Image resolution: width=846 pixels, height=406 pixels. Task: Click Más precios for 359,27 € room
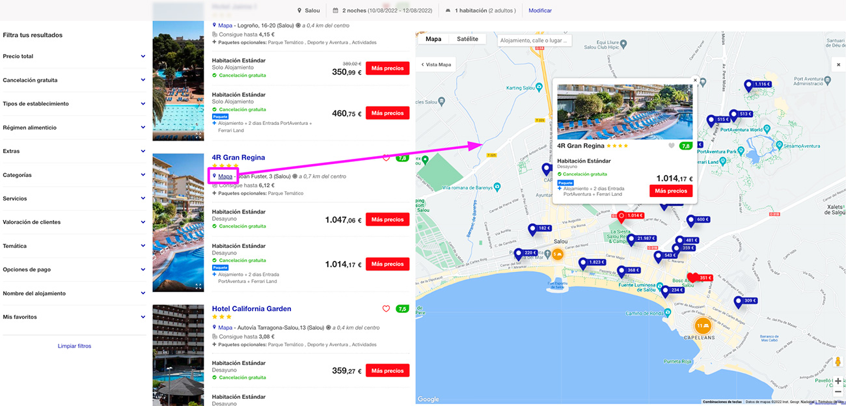387,371
